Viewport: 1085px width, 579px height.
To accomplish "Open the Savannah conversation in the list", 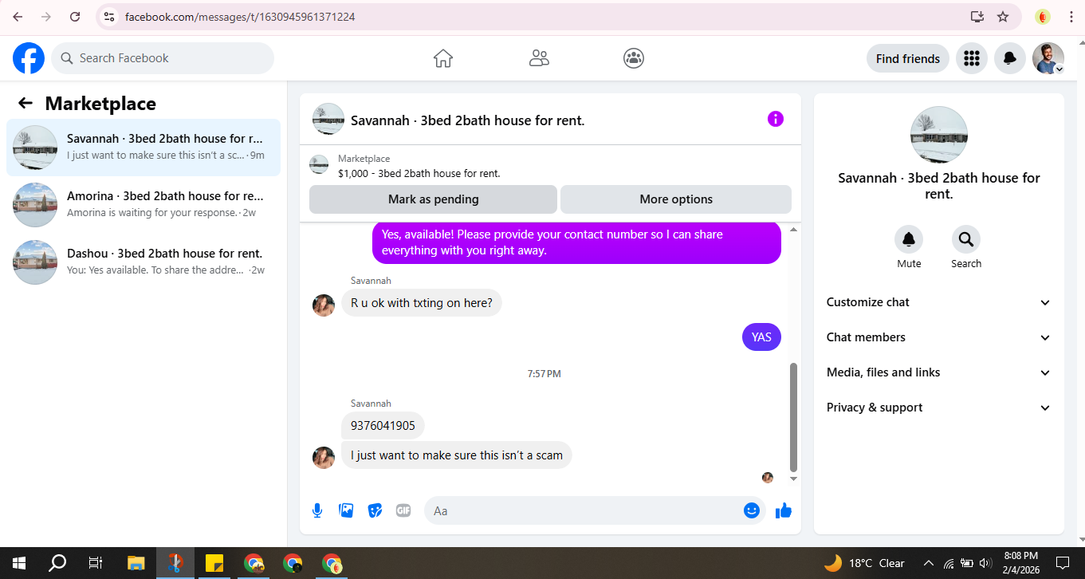I will (143, 148).
